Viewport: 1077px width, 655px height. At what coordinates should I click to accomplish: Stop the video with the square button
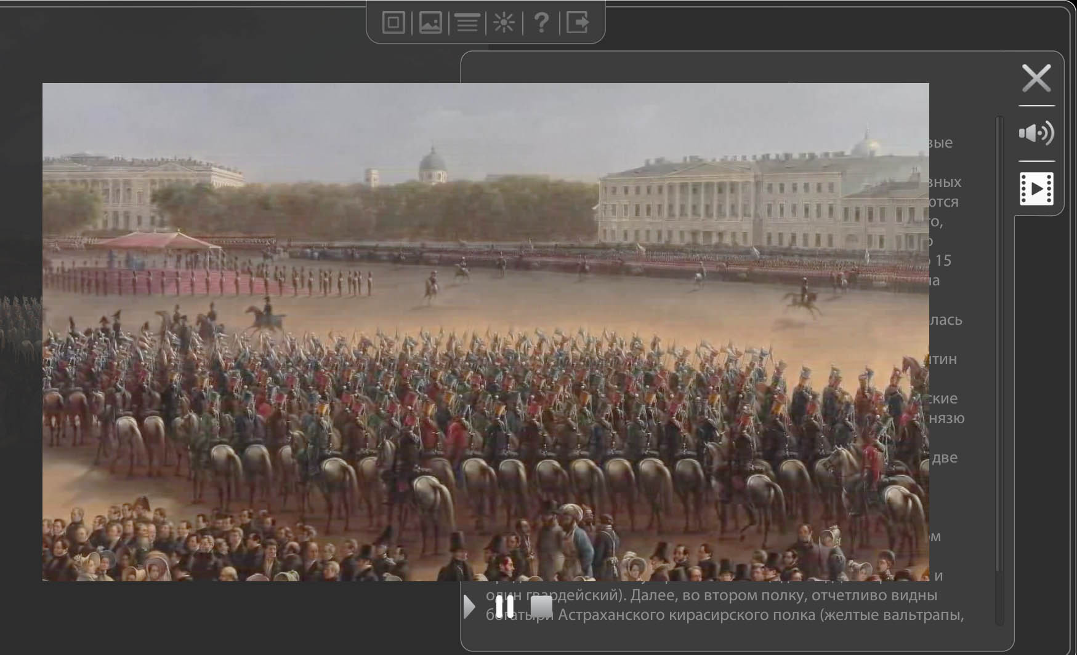click(x=541, y=606)
